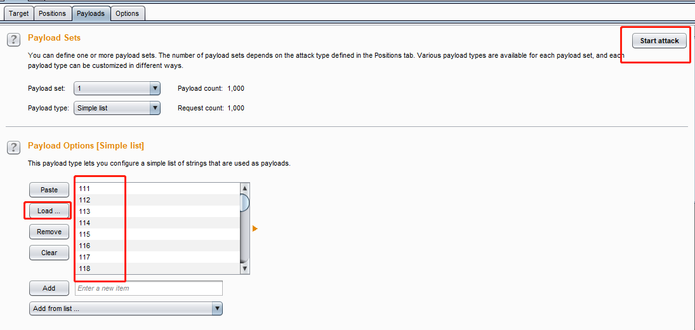Select the Payloads tab
The image size is (695, 330).
[x=91, y=14]
